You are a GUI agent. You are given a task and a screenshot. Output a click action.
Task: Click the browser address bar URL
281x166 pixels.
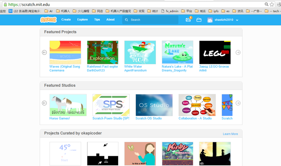coord(29,4)
